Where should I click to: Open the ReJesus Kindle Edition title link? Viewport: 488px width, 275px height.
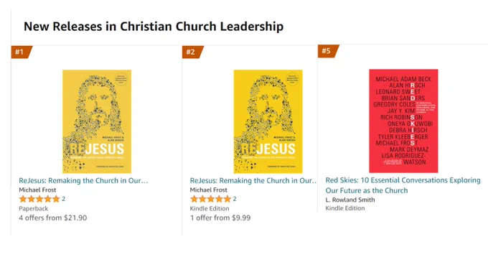(x=253, y=181)
